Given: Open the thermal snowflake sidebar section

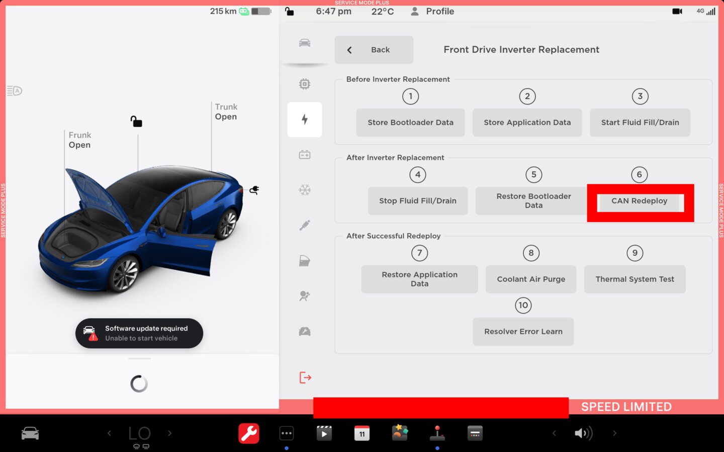Looking at the screenshot, I should [305, 190].
